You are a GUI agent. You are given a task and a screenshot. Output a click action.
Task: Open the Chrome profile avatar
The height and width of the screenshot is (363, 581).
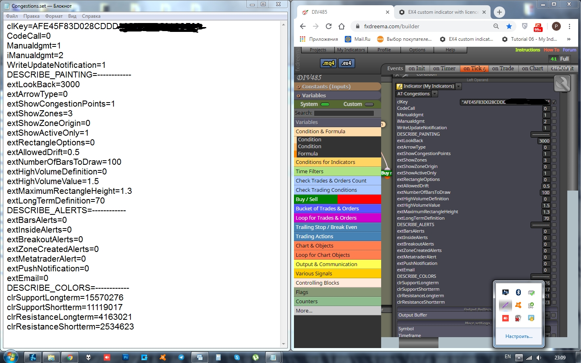(x=556, y=26)
